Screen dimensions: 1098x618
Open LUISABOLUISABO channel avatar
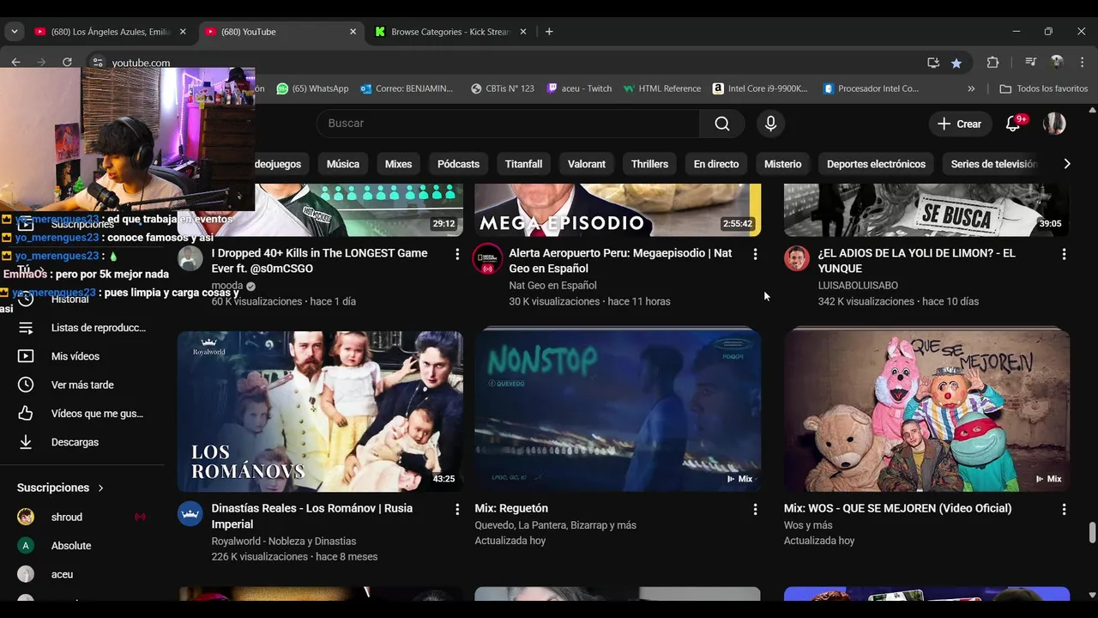(x=797, y=258)
